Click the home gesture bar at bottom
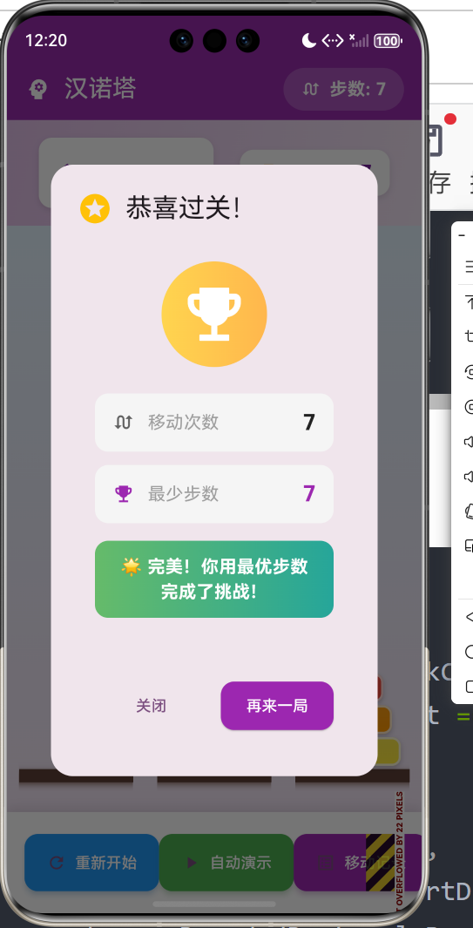The height and width of the screenshot is (928, 473). 214,904
